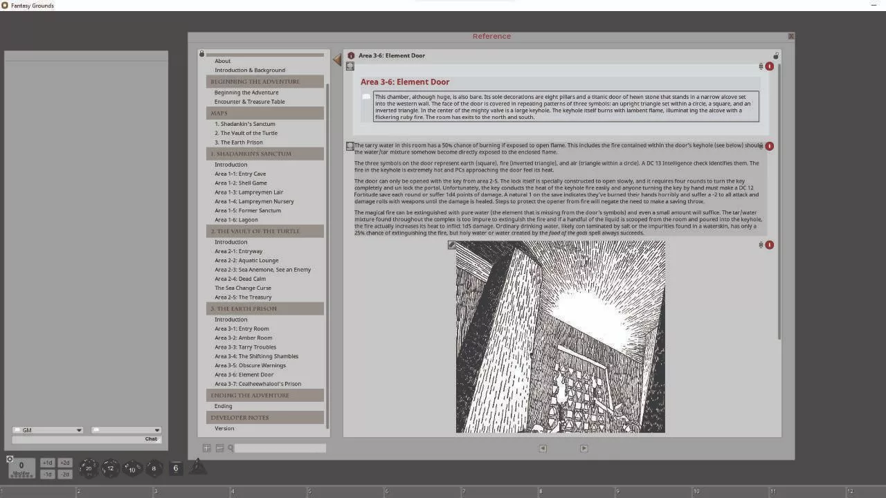Open the empty dropdown beside GM
Image resolution: width=886 pixels, height=498 pixels.
pyautogui.click(x=126, y=430)
